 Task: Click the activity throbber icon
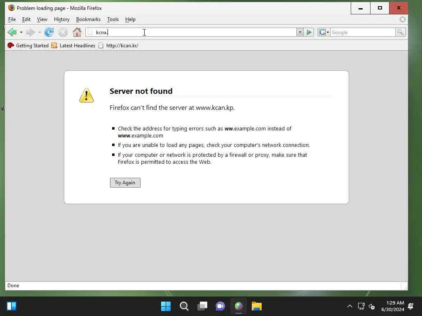tap(403, 19)
